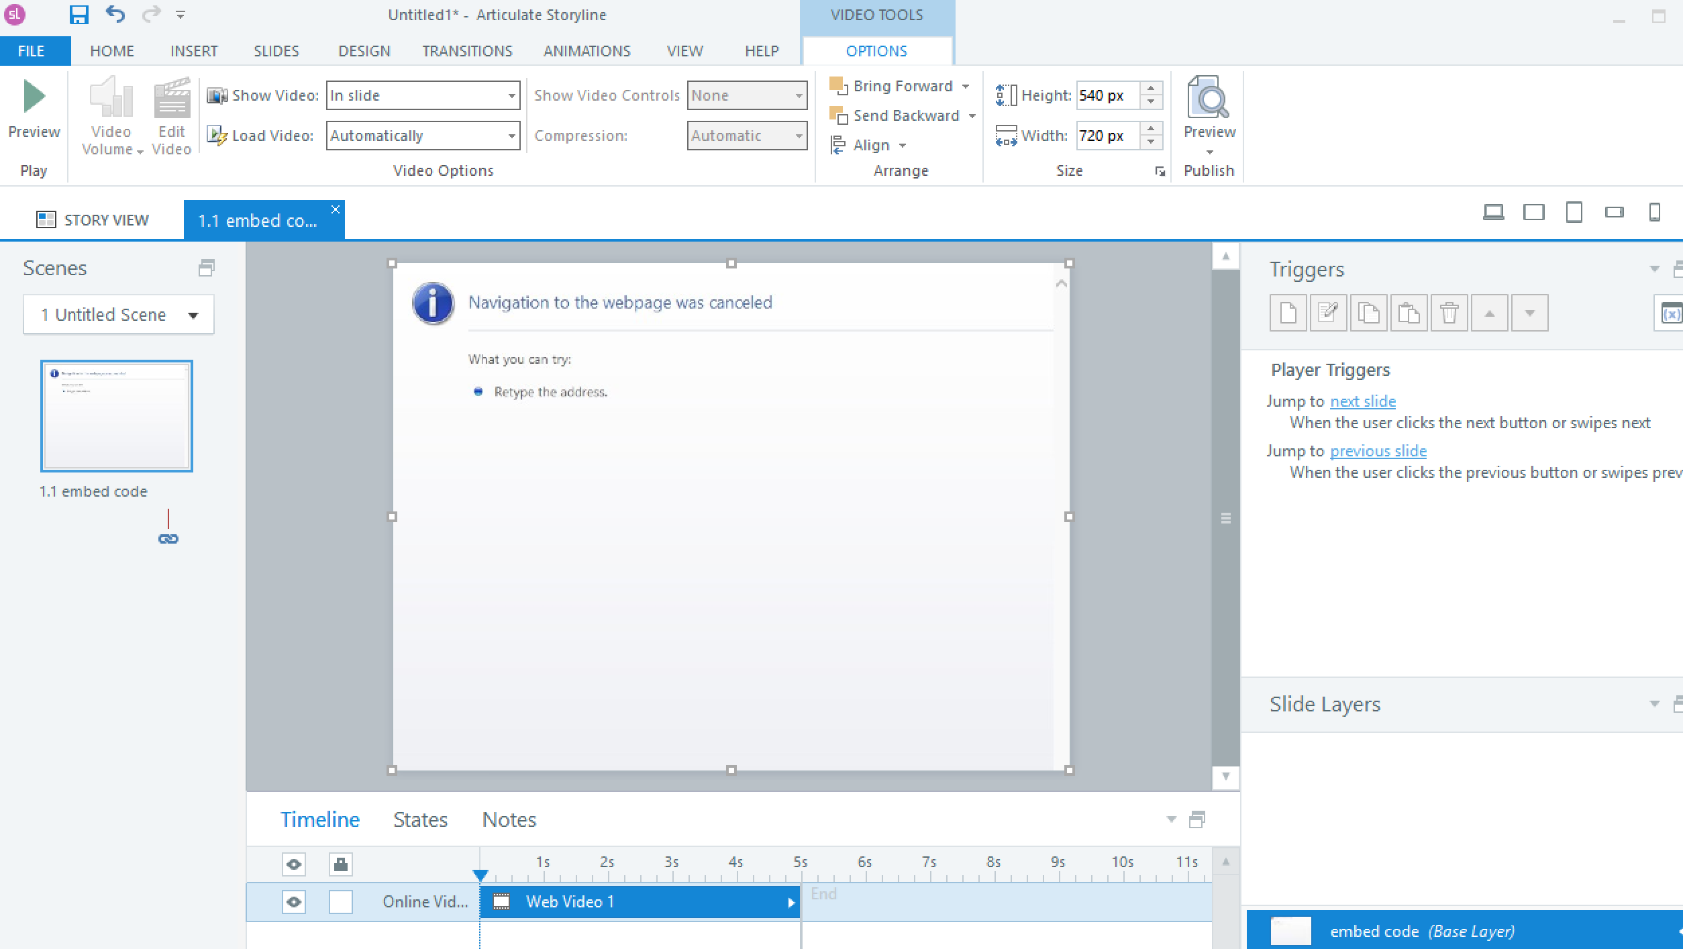Viewport: 1683px width, 949px height.
Task: Open the Load Video dropdown
Action: 511,136
